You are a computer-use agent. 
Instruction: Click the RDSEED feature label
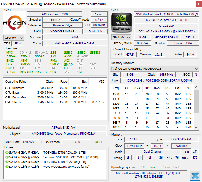pyautogui.click(x=41, y=72)
